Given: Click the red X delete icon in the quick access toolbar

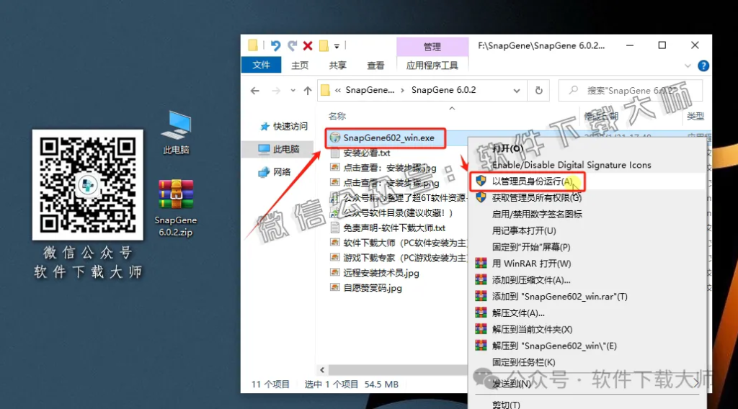Looking at the screenshot, I should tap(308, 45).
